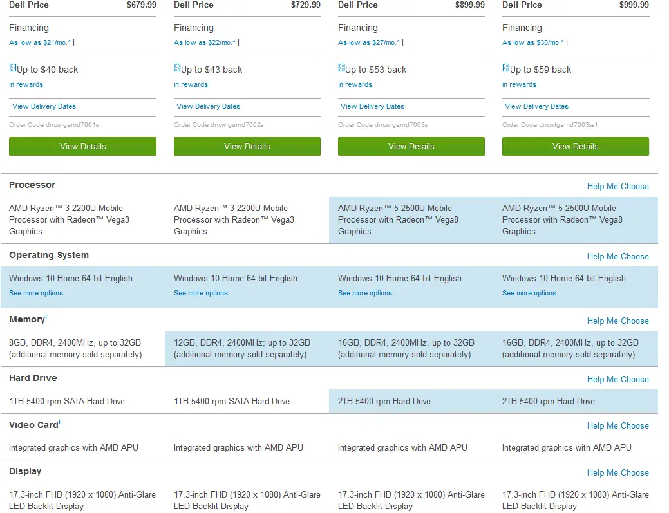This screenshot has width=669, height=513.
Task: View Delivery Dates for order code dncwlgamd7003ss1
Action: tap(537, 106)
